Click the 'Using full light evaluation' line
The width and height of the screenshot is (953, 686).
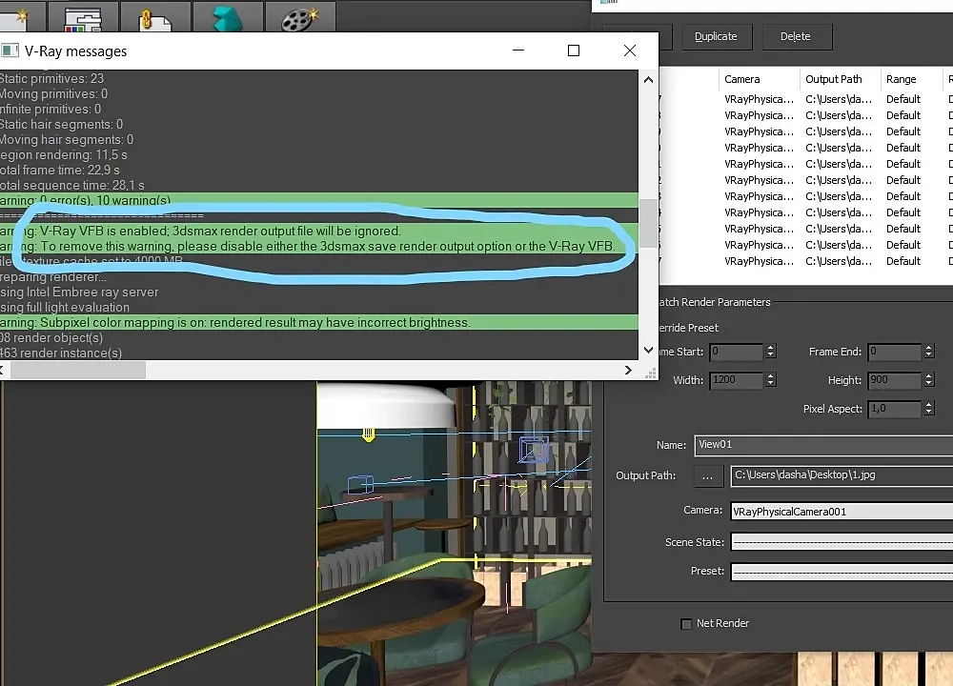click(65, 307)
